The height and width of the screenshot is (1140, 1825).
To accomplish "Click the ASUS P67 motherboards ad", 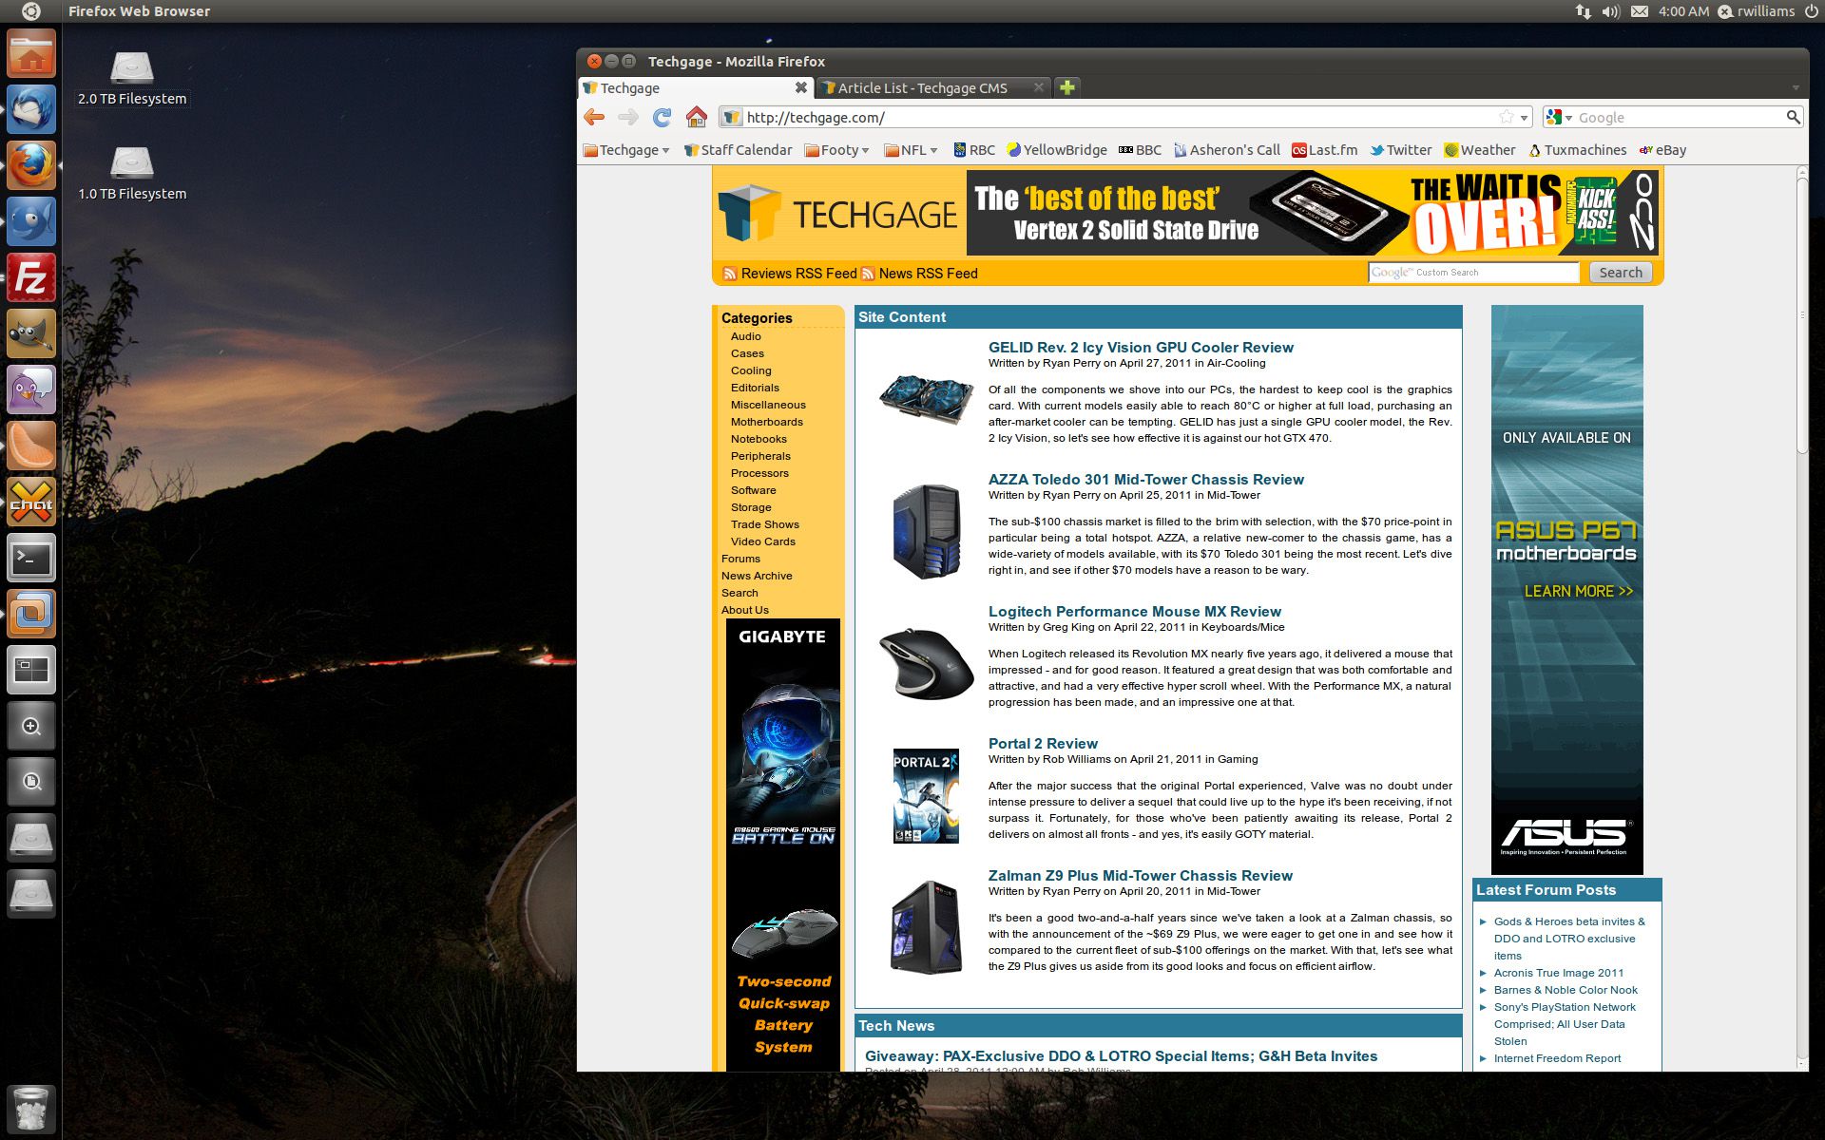I will 1566,589.
